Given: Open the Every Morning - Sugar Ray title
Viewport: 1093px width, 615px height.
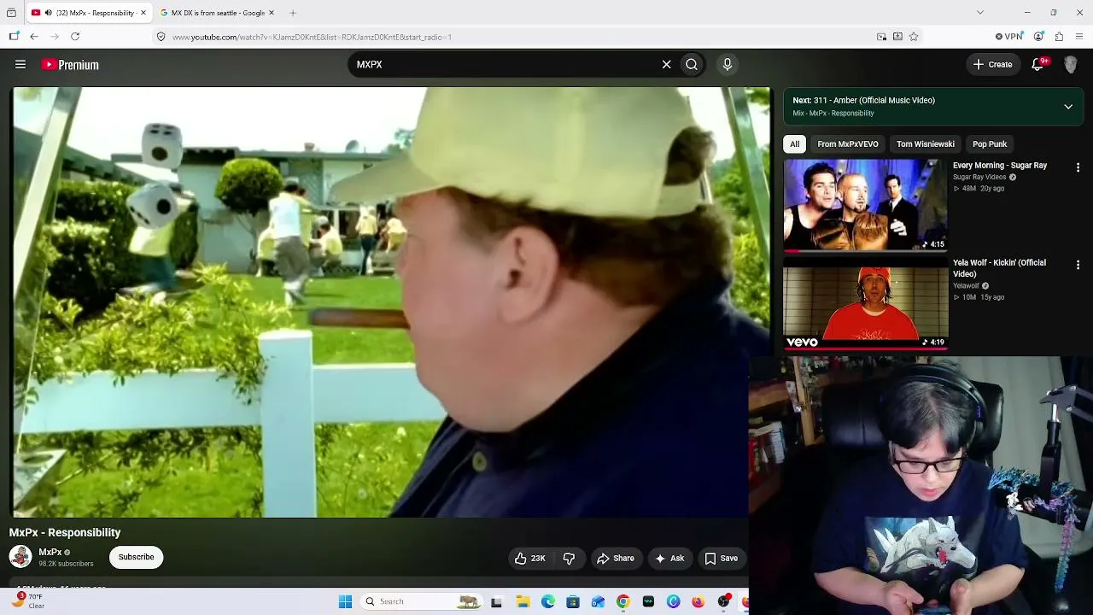Looking at the screenshot, I should (1000, 166).
